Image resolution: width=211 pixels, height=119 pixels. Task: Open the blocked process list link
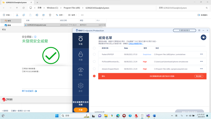[x=136, y=43]
